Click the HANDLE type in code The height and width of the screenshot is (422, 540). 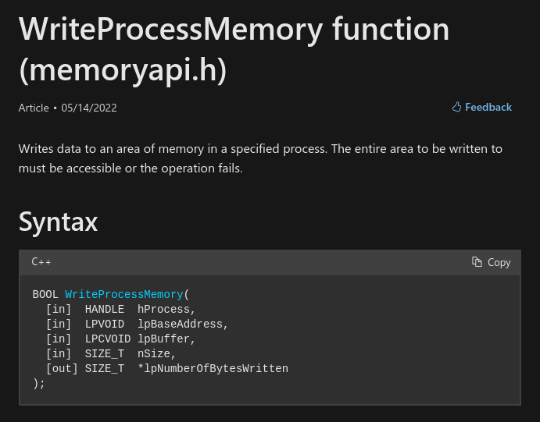coord(105,310)
